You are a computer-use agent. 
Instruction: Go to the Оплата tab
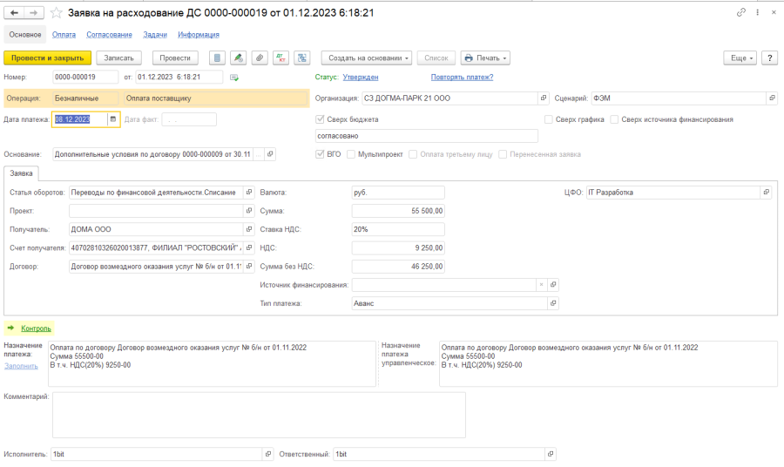pyautogui.click(x=64, y=35)
